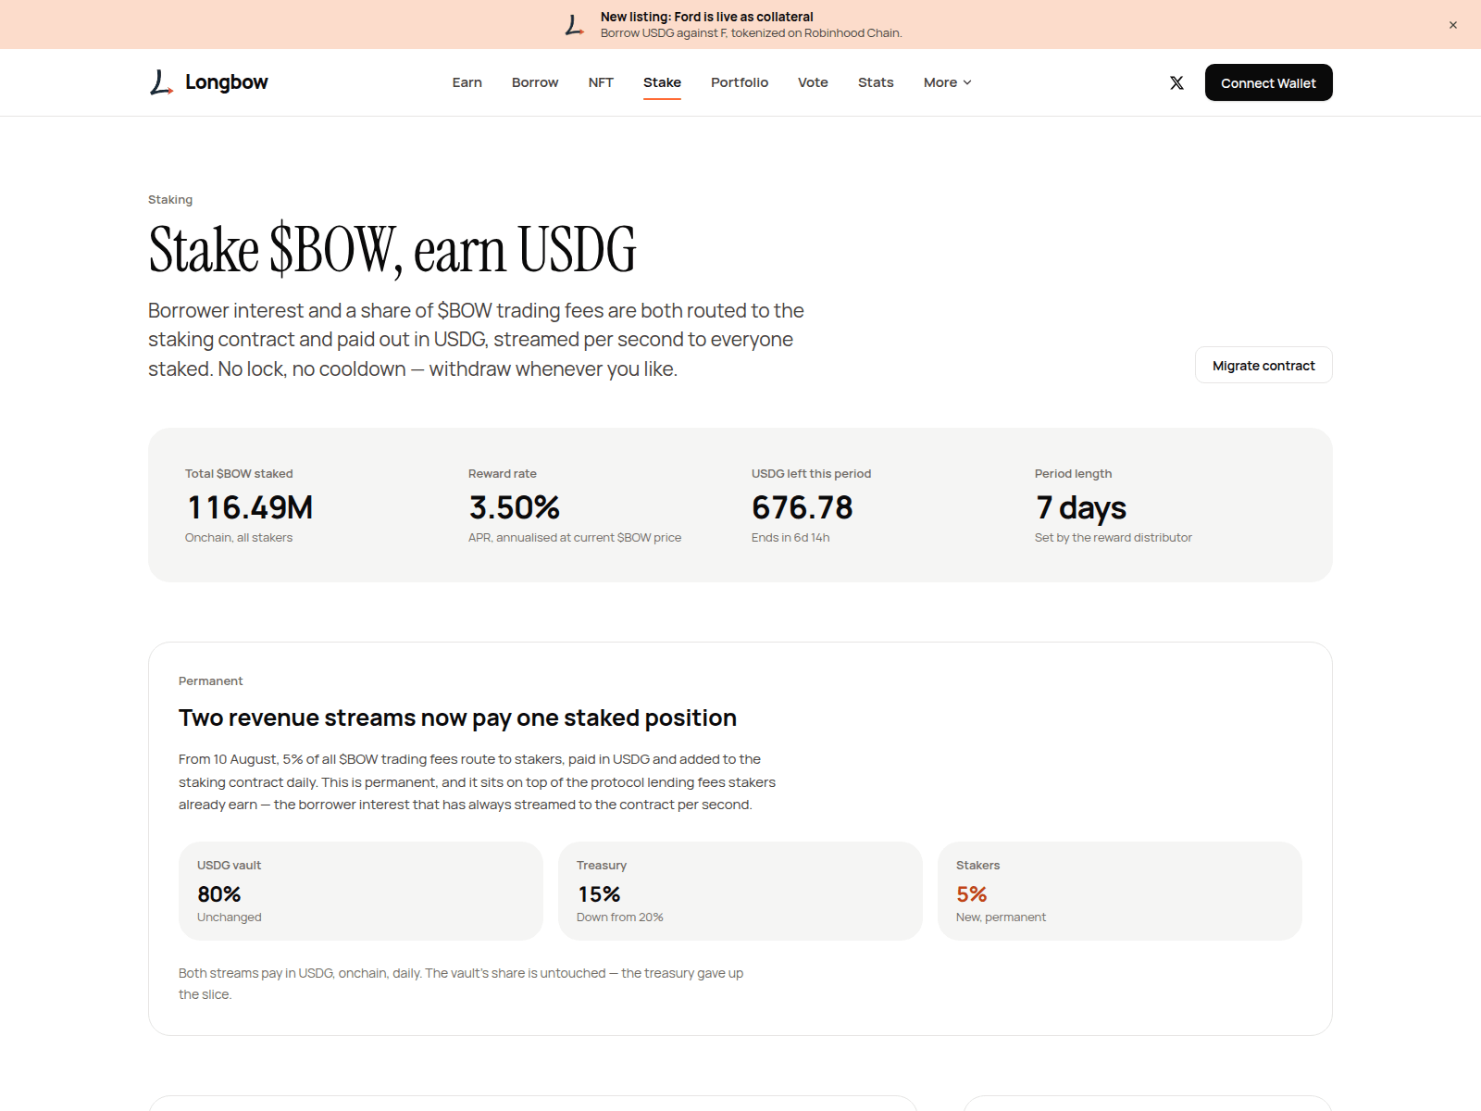Click the 'New, permanent' label
The width and height of the screenshot is (1481, 1111).
point(1001,918)
